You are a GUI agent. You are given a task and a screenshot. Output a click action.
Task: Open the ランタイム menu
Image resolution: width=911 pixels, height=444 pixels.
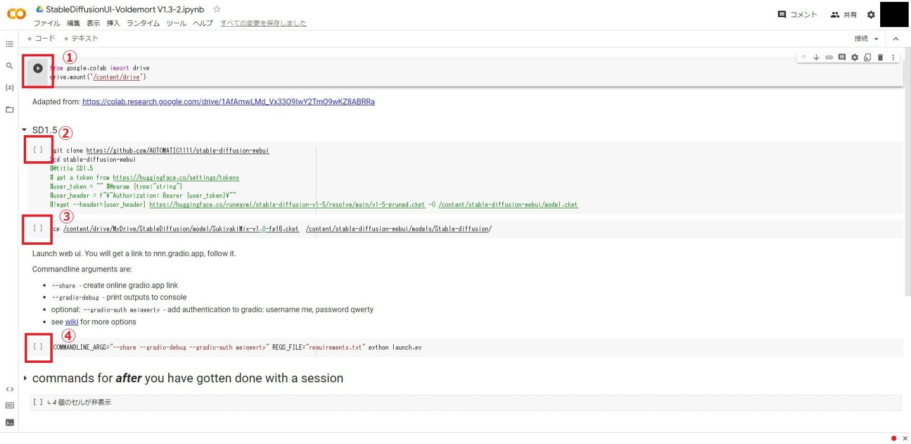click(x=142, y=23)
